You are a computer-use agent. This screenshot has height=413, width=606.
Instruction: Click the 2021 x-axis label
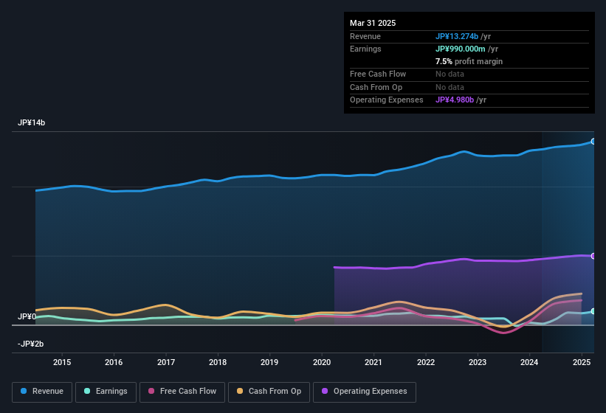(373, 362)
